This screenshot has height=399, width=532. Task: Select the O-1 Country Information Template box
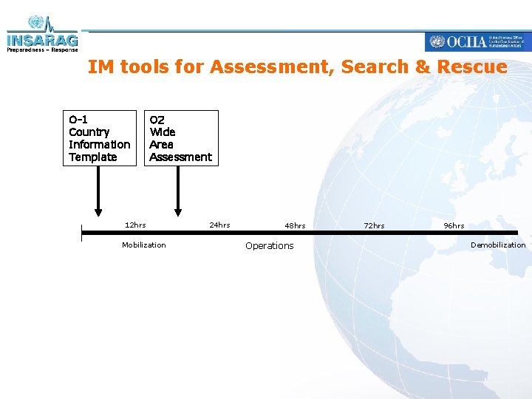(100, 138)
